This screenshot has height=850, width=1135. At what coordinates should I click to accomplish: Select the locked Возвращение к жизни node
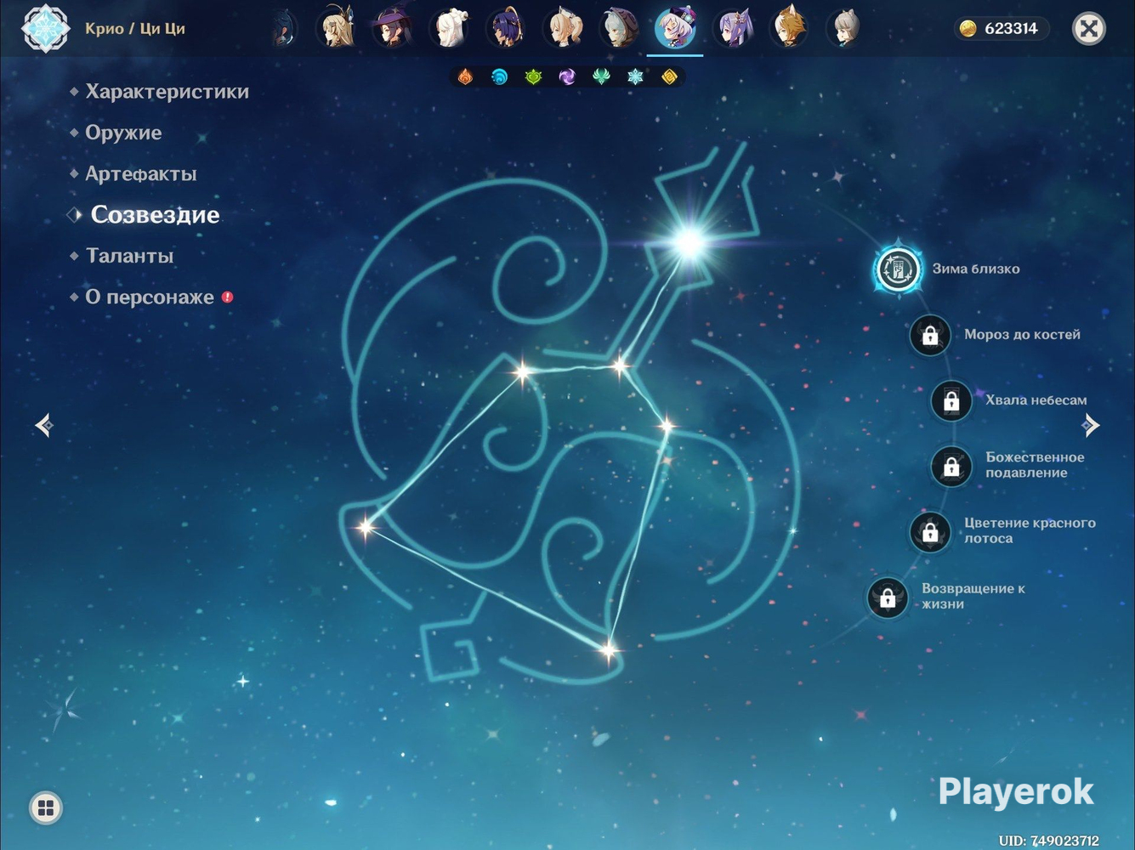[888, 597]
